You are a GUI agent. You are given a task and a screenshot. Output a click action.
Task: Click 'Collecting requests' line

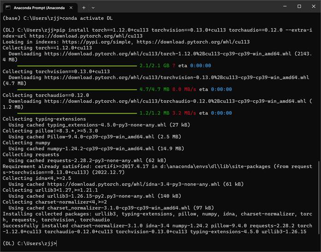31,155
